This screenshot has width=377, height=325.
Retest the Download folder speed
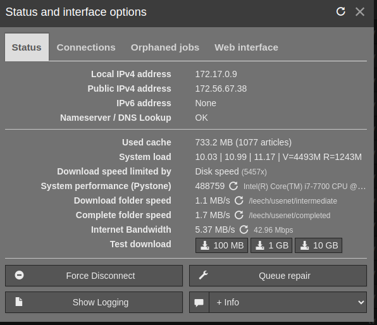238,200
